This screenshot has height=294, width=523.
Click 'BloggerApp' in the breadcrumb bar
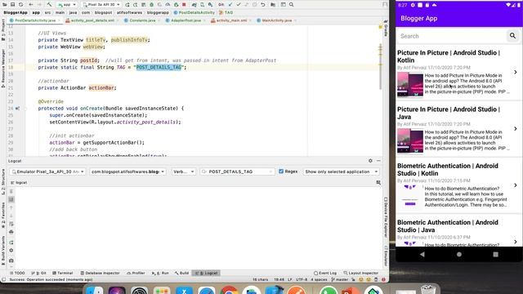(x=16, y=13)
